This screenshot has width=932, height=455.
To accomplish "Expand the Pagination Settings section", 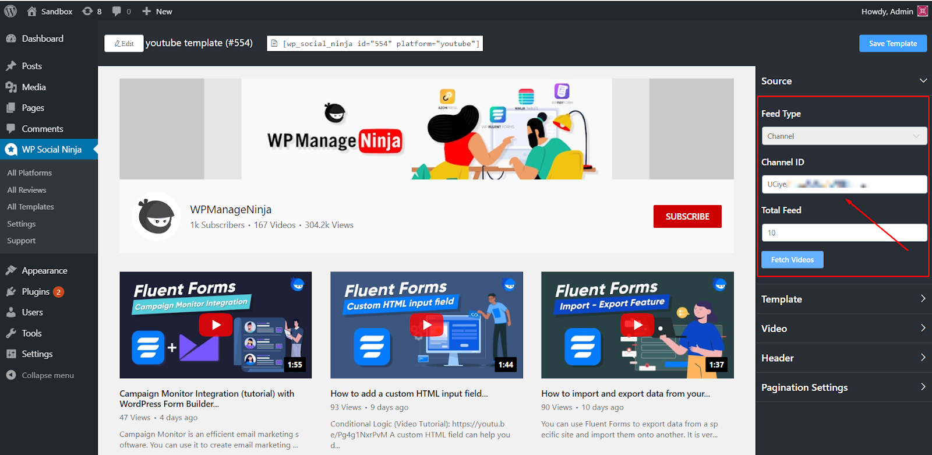I will (844, 387).
